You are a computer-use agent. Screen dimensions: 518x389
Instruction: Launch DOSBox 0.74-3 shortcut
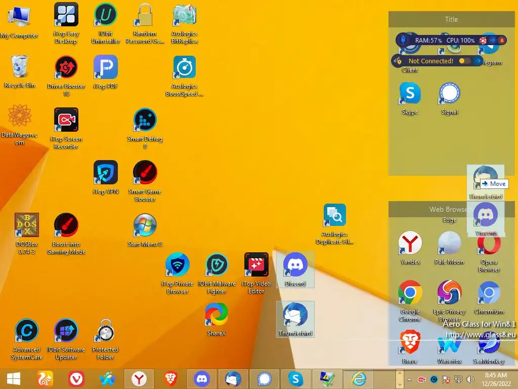tap(27, 234)
